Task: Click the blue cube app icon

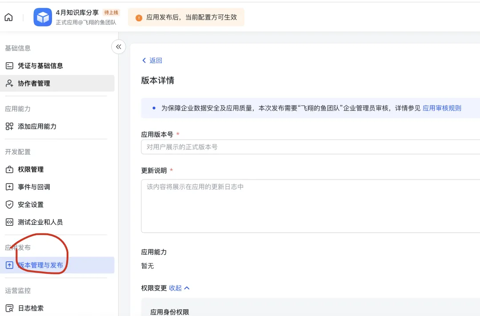Action: (43, 17)
